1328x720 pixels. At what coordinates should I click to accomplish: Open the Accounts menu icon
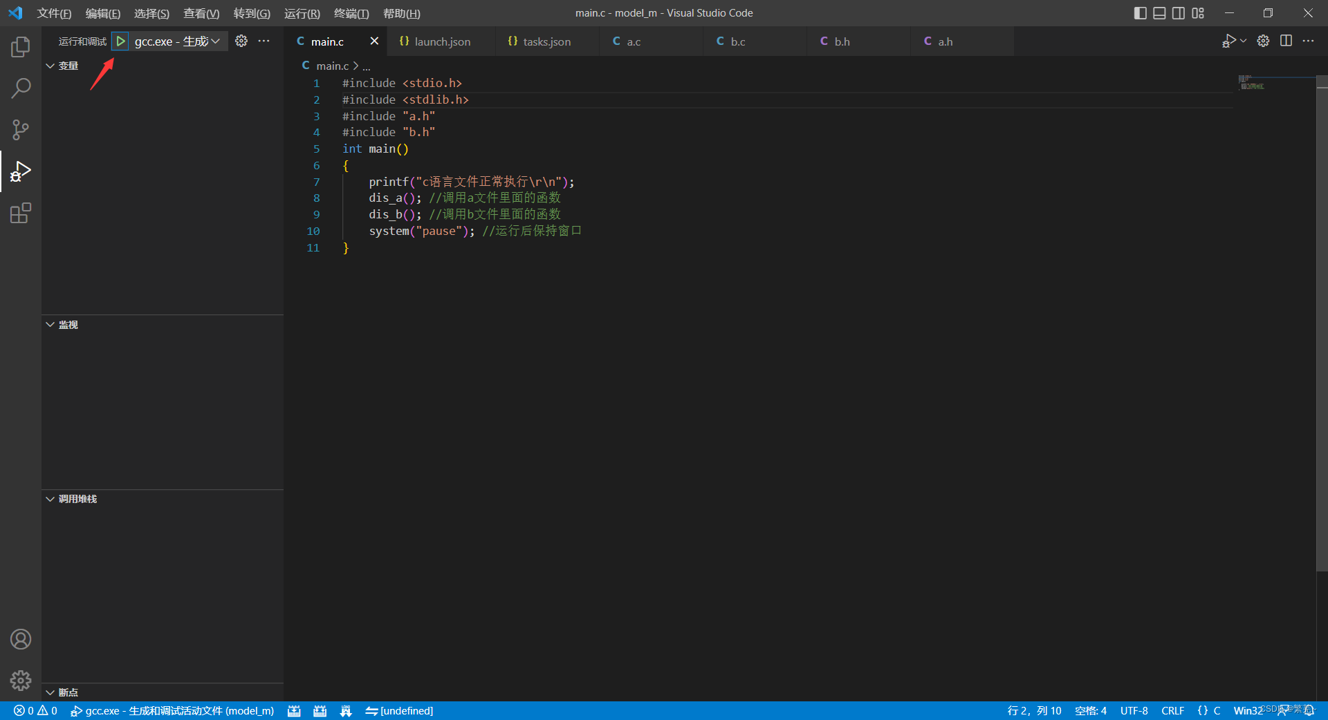pyautogui.click(x=21, y=639)
